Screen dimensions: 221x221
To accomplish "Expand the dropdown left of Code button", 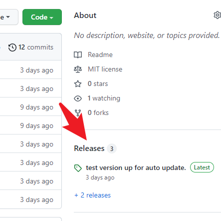I will [8, 17].
